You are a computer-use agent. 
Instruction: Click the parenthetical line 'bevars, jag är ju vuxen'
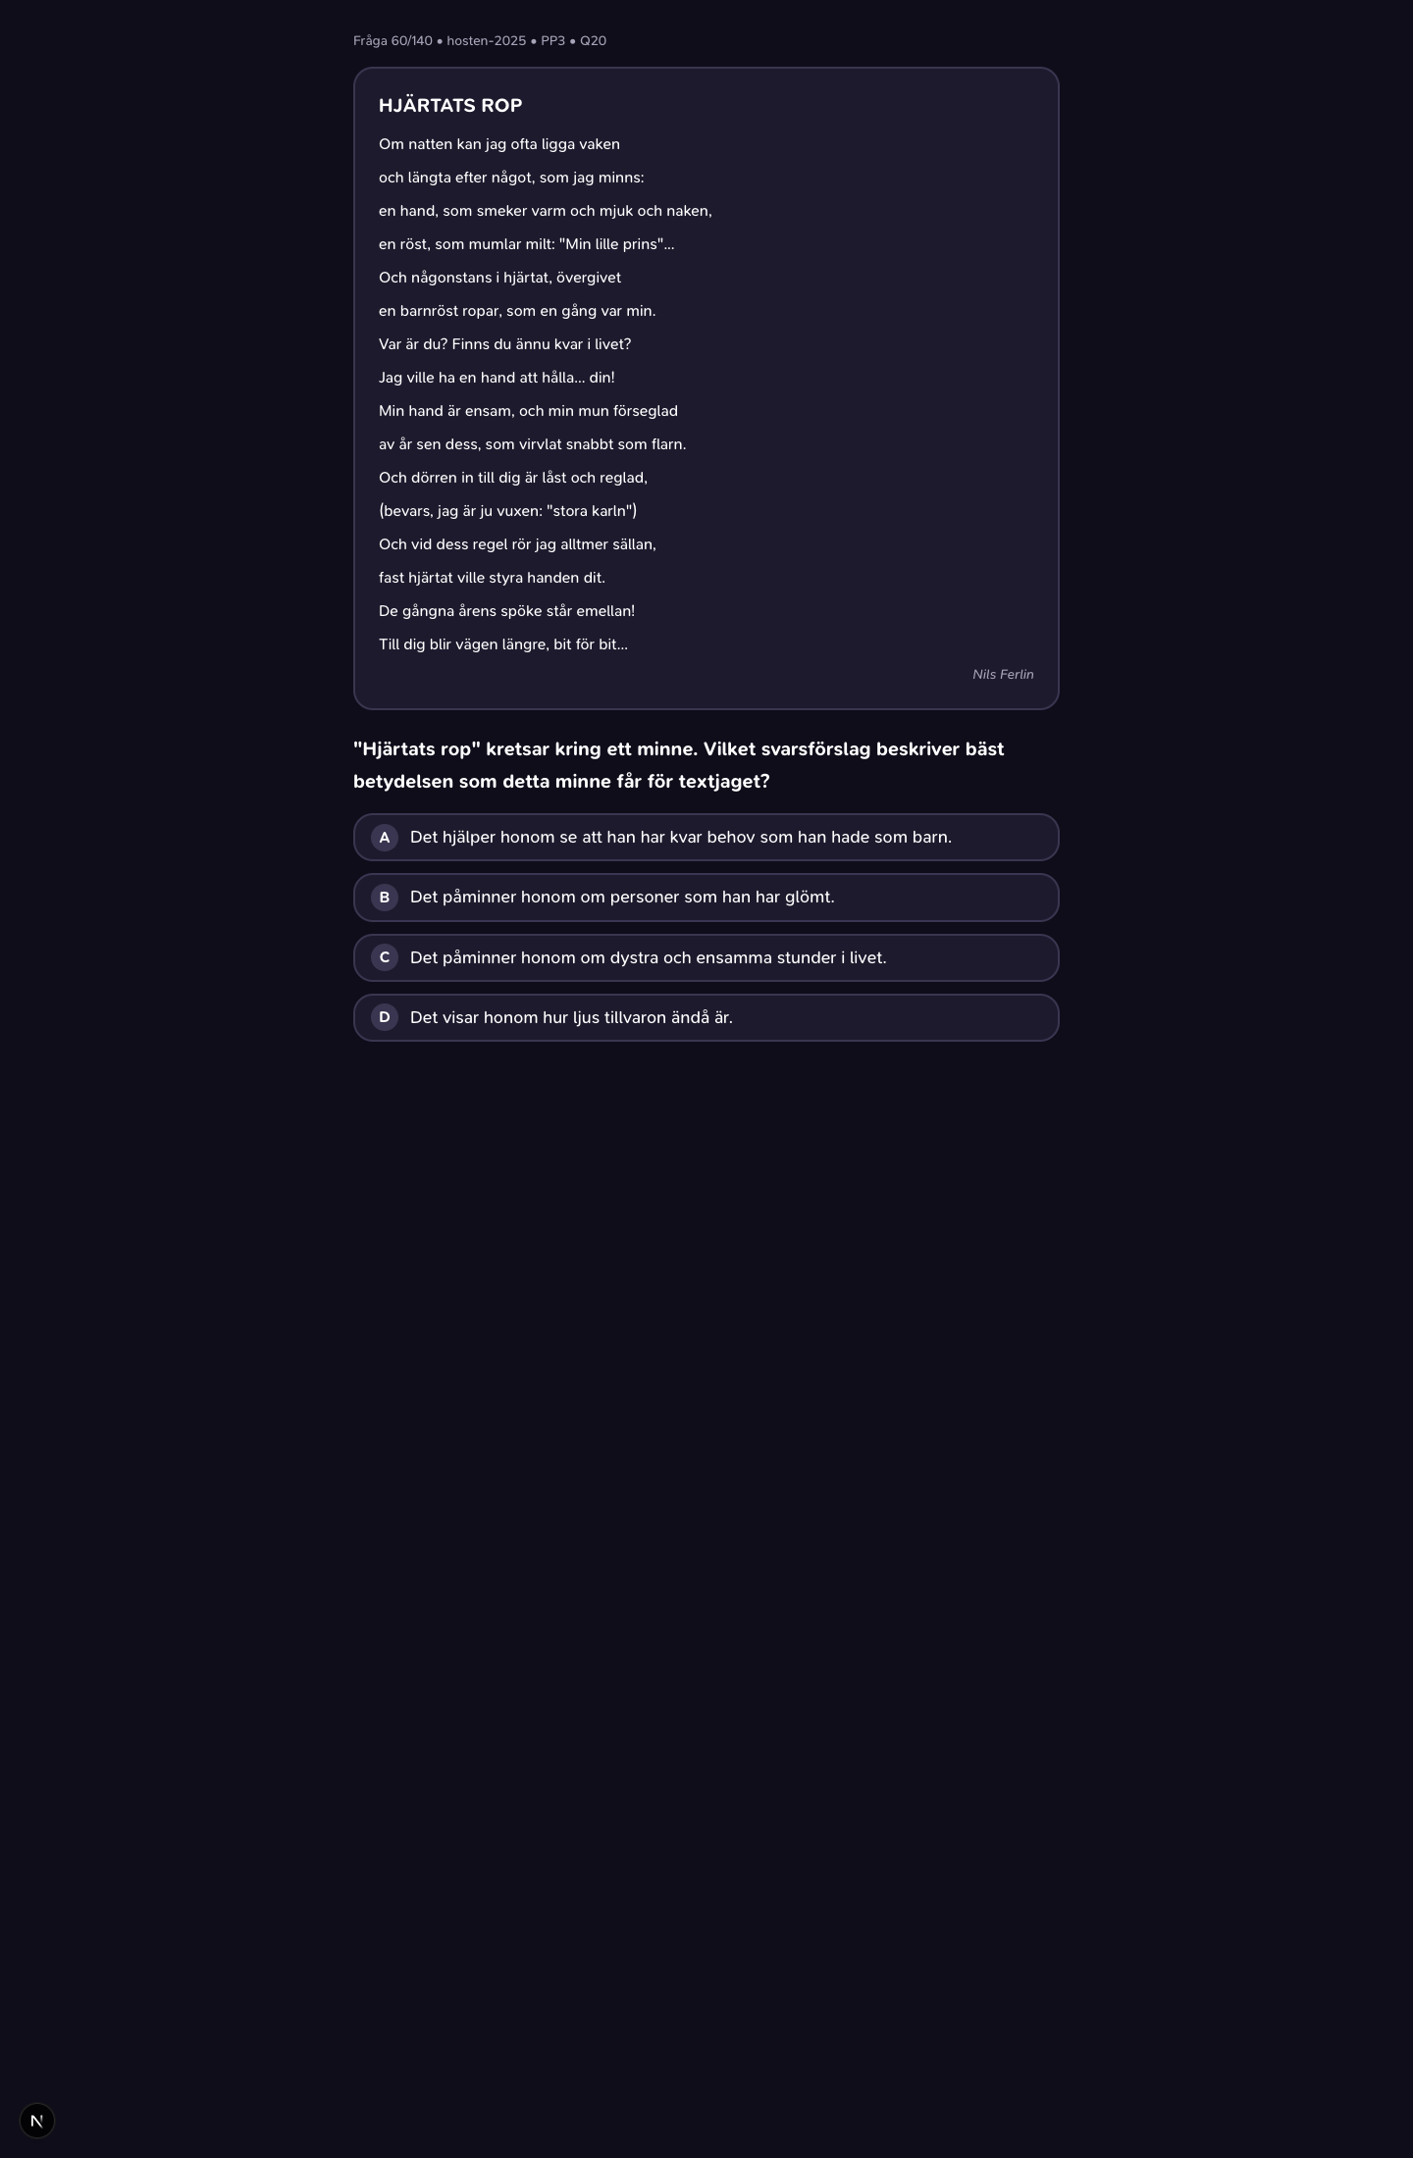click(x=507, y=511)
